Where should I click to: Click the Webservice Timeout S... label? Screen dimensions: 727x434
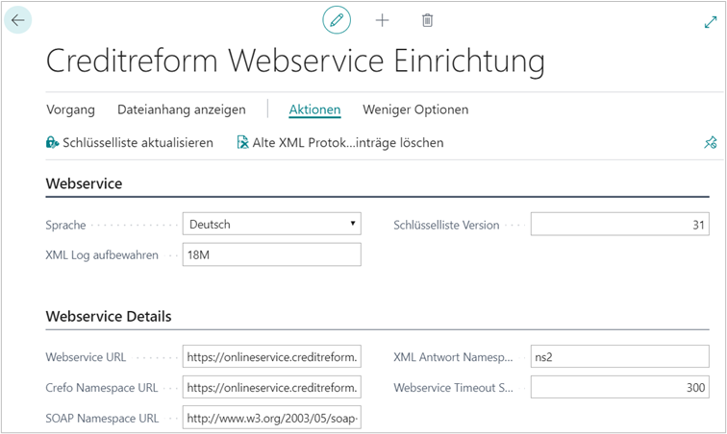click(x=454, y=388)
